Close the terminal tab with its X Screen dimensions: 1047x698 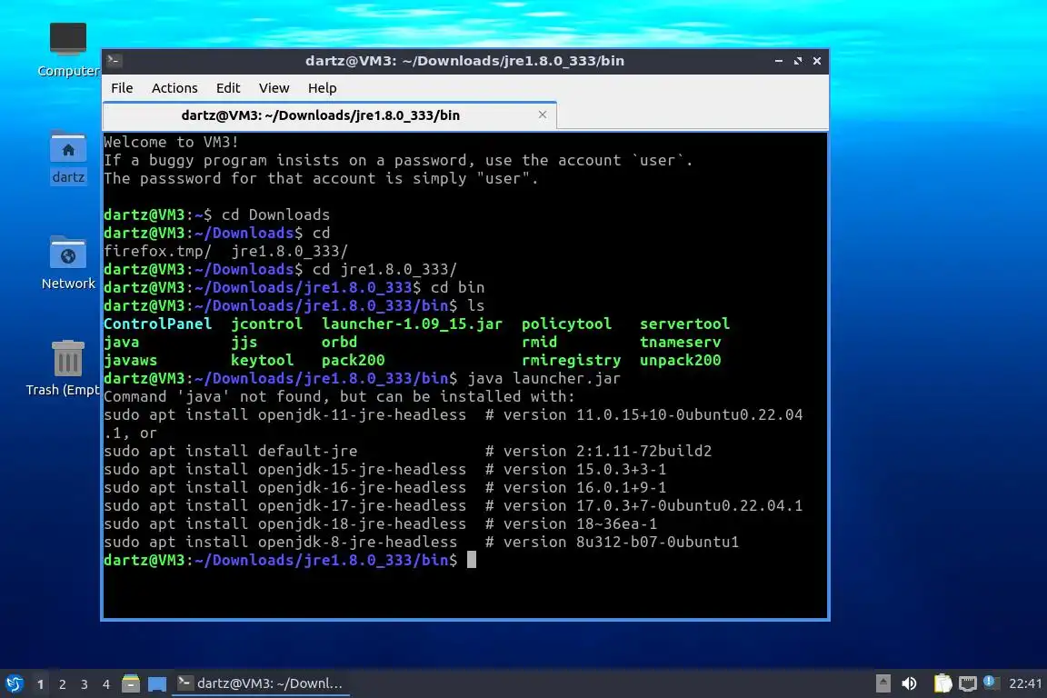tap(543, 115)
